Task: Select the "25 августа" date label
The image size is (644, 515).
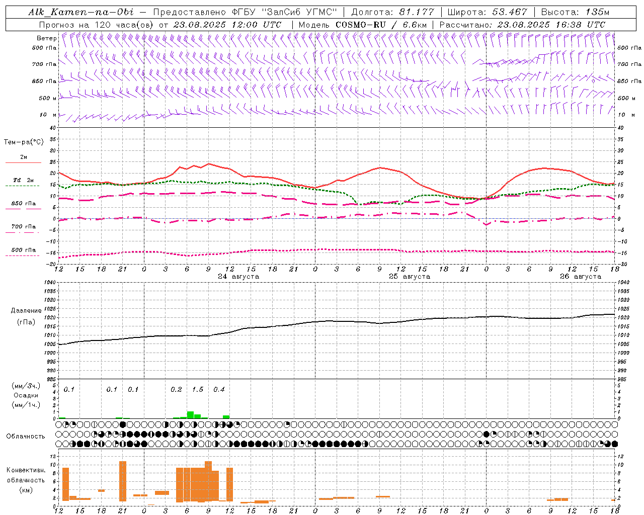Action: click(410, 277)
